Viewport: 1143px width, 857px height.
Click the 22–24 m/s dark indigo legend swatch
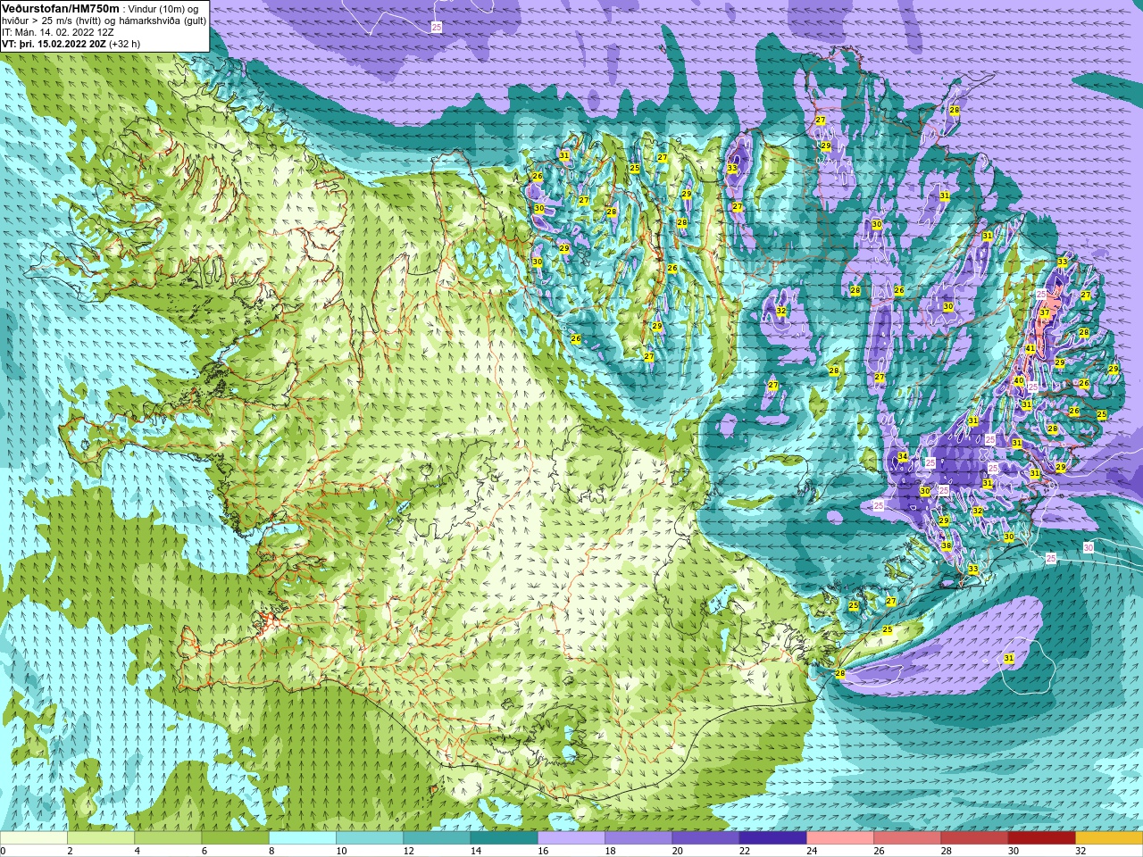(x=772, y=838)
